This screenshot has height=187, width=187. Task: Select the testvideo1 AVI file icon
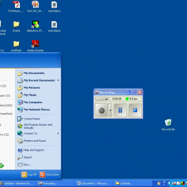tap(54, 7)
